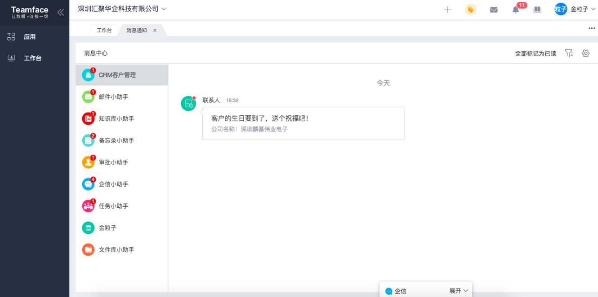Open message center settings gear
Image resolution: width=598 pixels, height=297 pixels.
585,53
